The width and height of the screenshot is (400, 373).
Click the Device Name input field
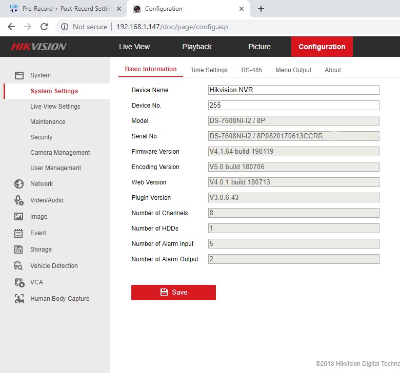(x=293, y=90)
